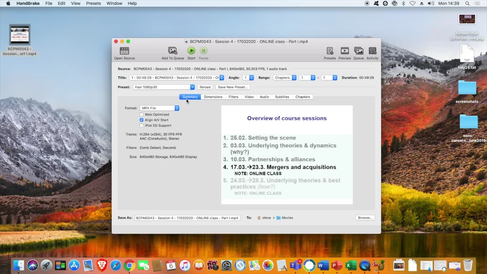487x274 pixels.
Task: Open Safari from the Dock
Action: [x=116, y=265]
